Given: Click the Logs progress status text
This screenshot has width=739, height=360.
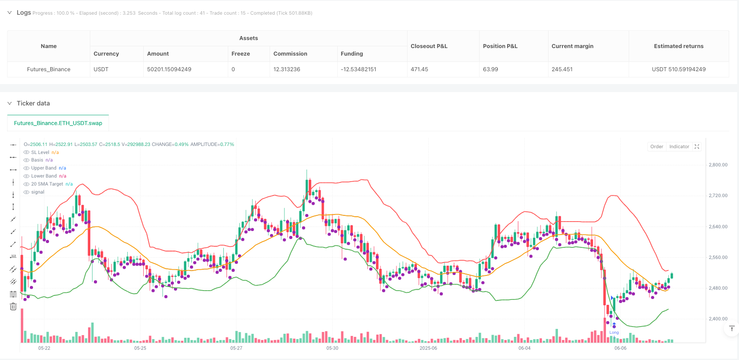Looking at the screenshot, I should point(173,13).
